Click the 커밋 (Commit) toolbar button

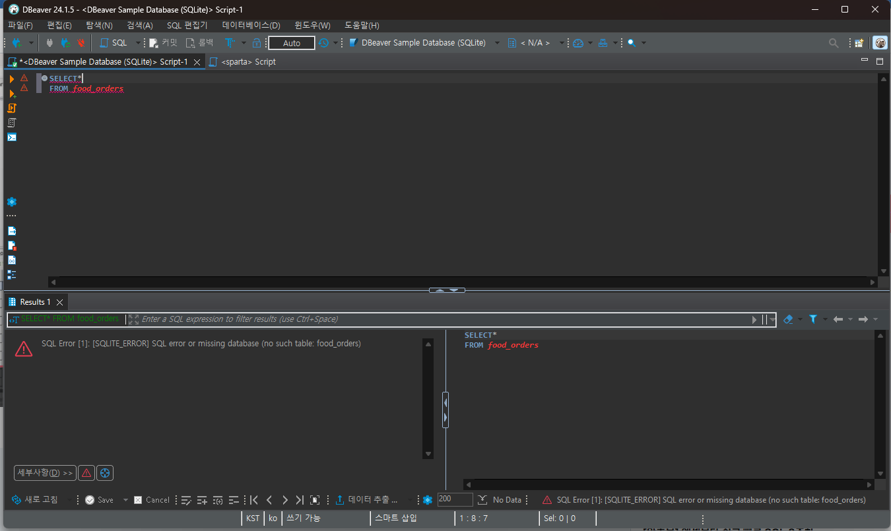point(164,43)
